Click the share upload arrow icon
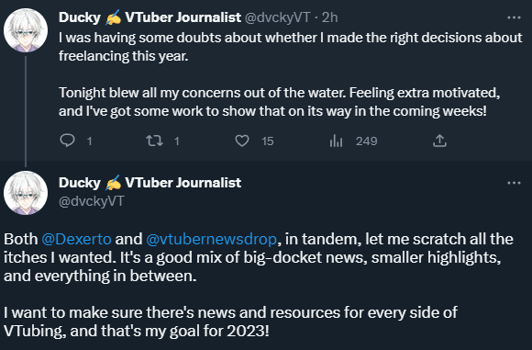This screenshot has height=350, width=532. (x=439, y=141)
